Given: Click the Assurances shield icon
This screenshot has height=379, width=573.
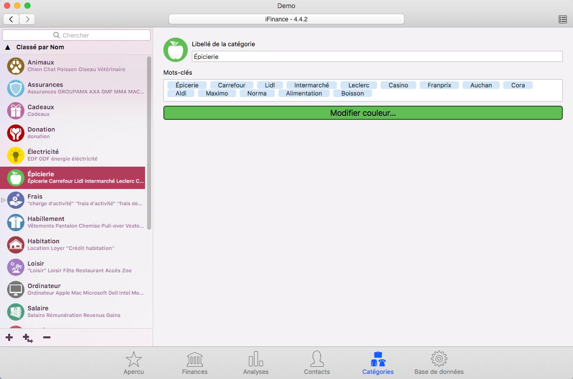Looking at the screenshot, I should 16,88.
